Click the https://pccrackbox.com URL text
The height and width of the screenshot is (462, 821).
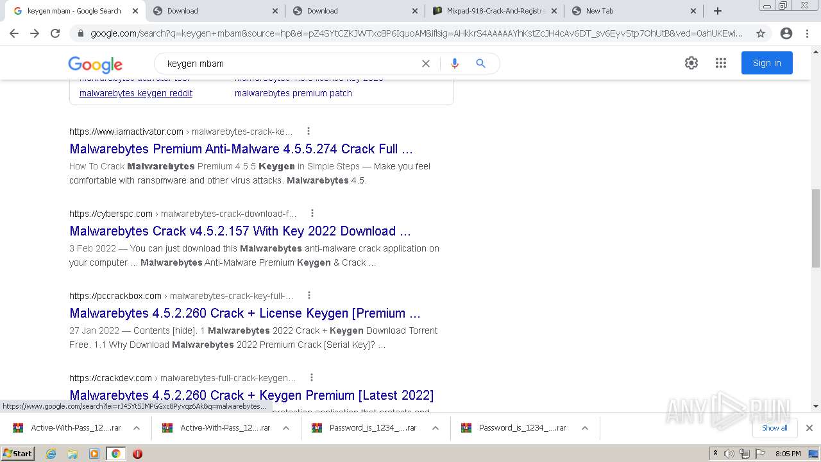pos(115,296)
